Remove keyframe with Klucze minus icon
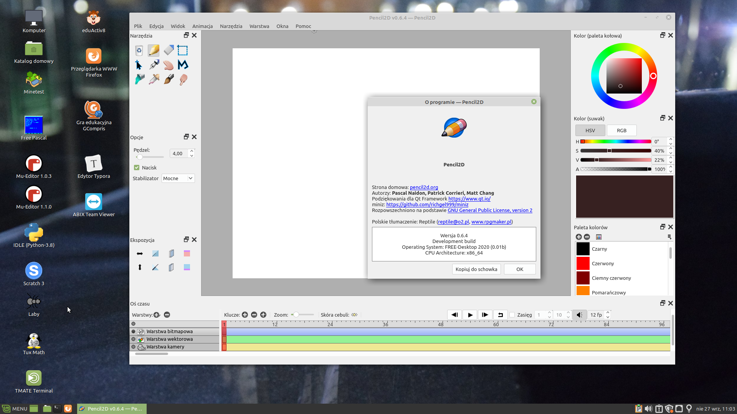Screen dimensions: 737x414 click(254, 315)
